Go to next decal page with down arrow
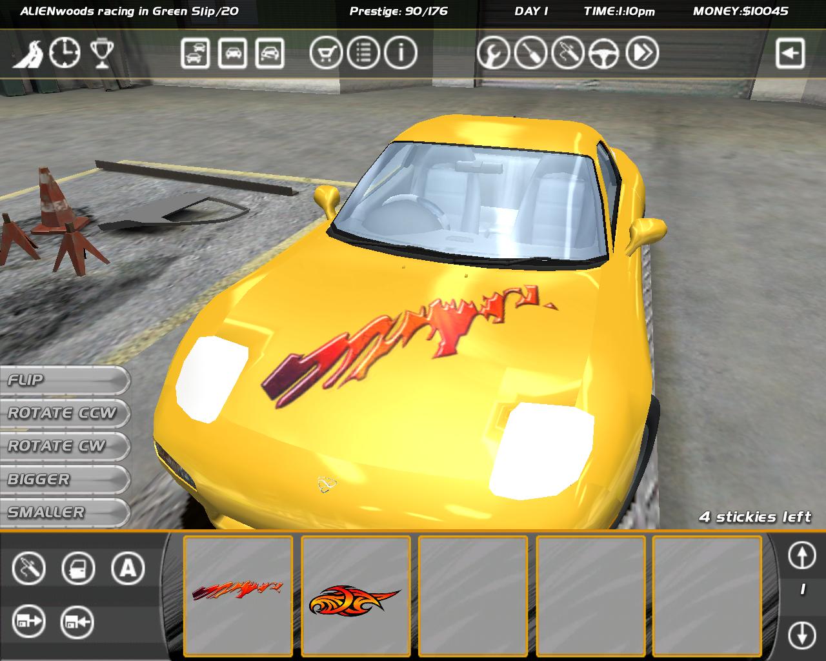 click(x=802, y=635)
